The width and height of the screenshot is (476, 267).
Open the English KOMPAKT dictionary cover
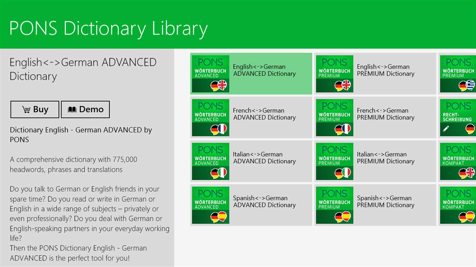tap(458, 162)
